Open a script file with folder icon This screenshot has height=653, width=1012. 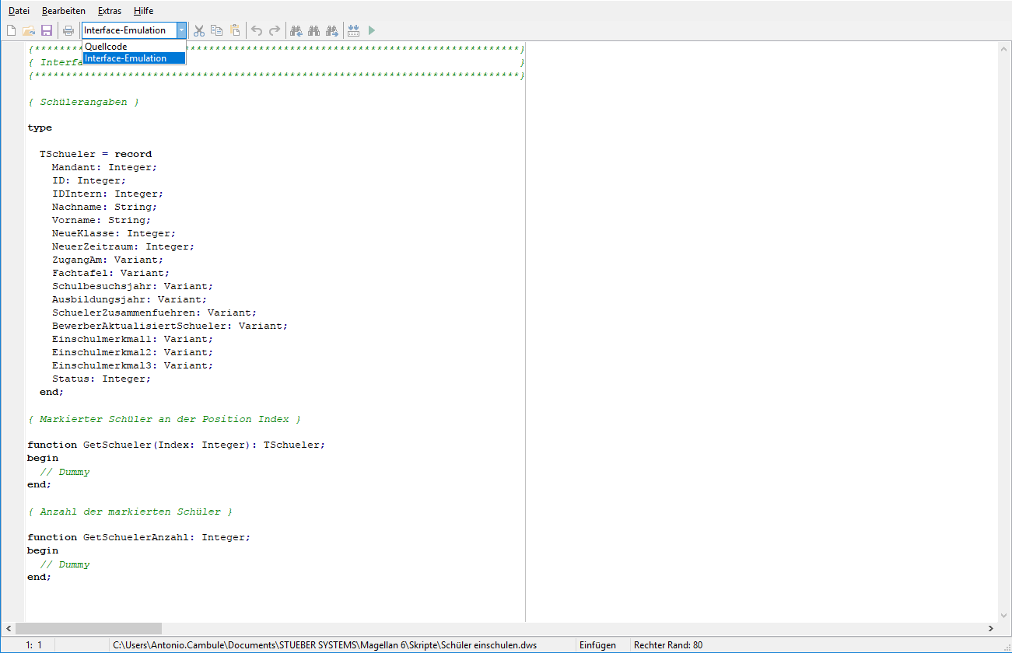29,30
